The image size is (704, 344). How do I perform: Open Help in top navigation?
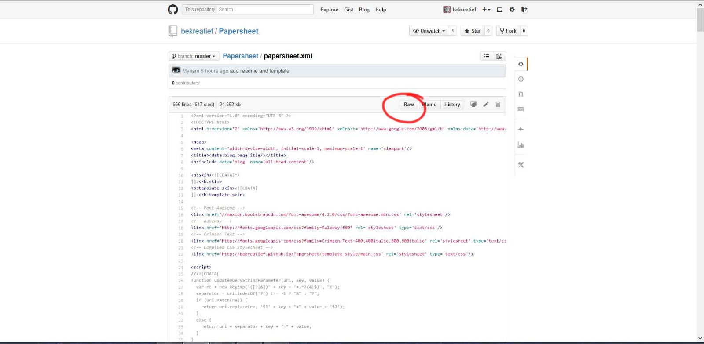pos(381,10)
